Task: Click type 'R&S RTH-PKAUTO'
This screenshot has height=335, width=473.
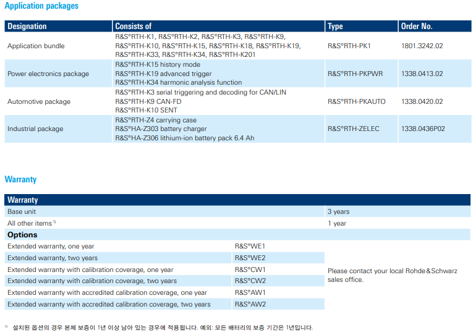Action: coord(357,101)
